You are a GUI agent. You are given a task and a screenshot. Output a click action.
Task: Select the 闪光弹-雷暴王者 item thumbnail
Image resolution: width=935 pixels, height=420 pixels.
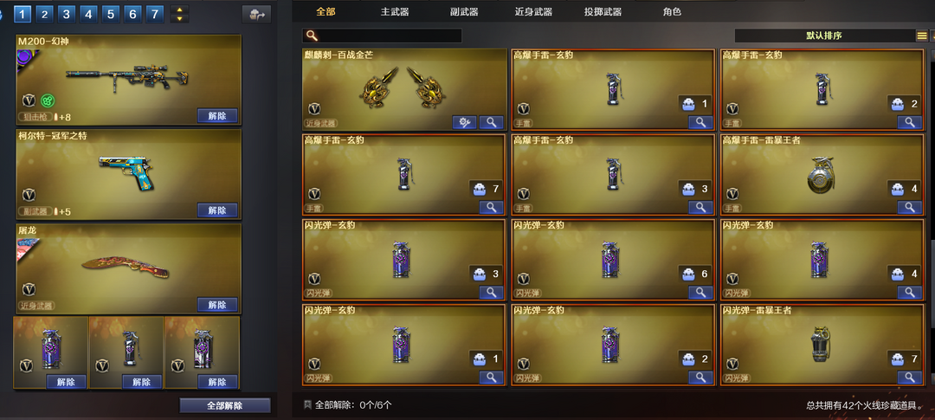coord(820,343)
